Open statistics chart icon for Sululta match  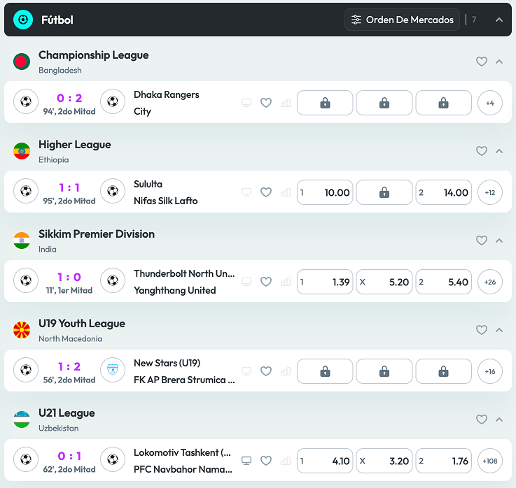(286, 192)
